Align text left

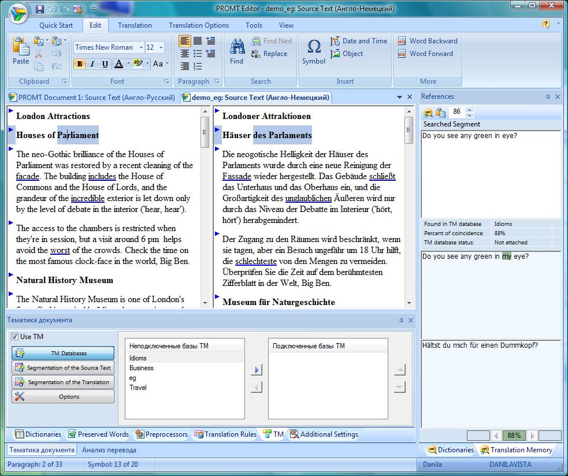click(184, 41)
